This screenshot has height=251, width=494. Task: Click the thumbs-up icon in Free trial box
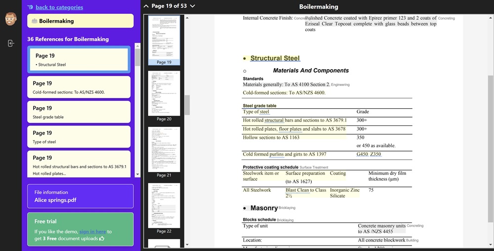coord(102,238)
